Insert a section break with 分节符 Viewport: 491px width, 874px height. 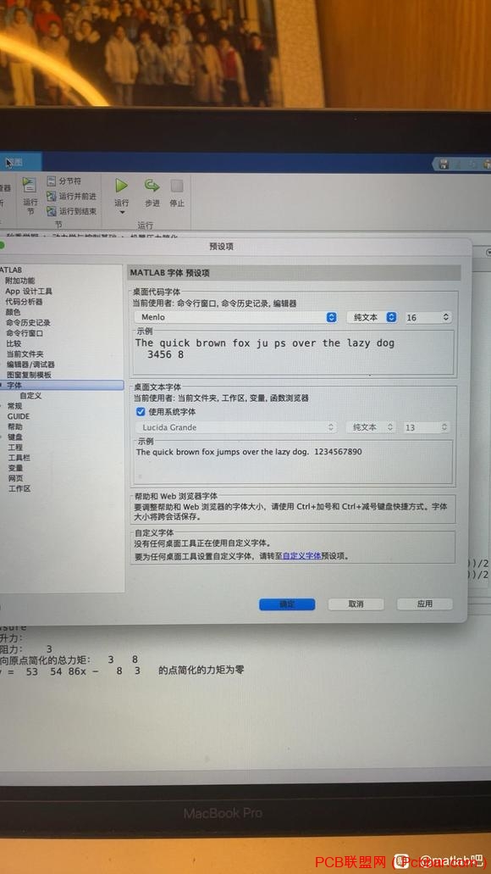(x=64, y=181)
